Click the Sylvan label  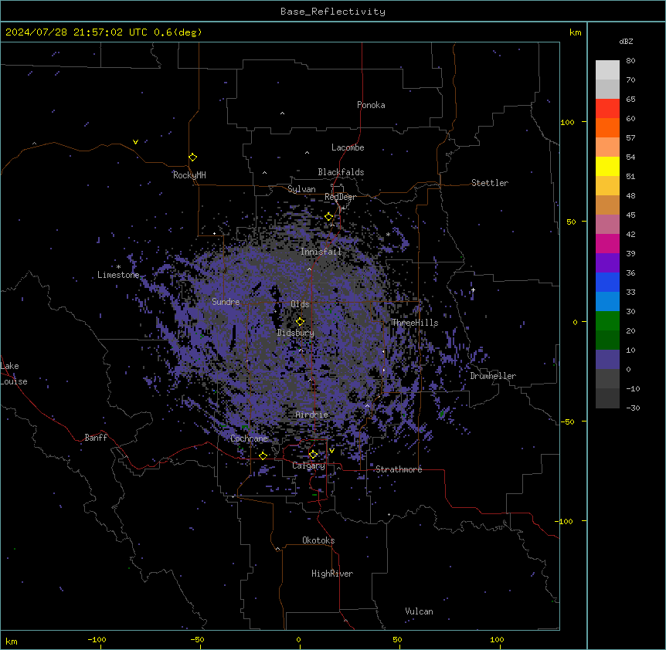pyautogui.click(x=301, y=189)
